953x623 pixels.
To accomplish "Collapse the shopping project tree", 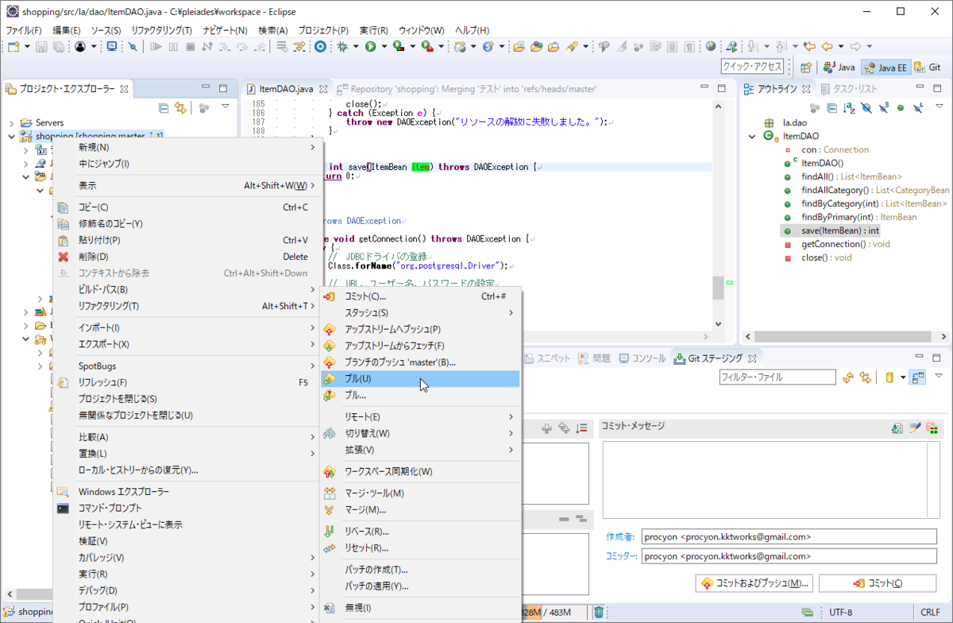I will pyautogui.click(x=10, y=136).
